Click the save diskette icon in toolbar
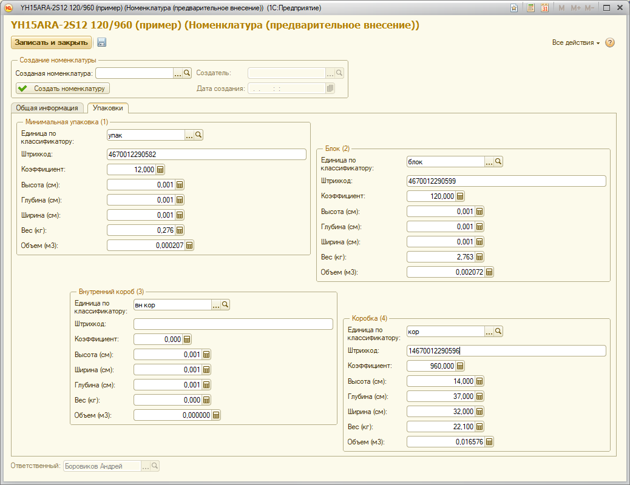The width and height of the screenshot is (630, 485). (x=101, y=42)
